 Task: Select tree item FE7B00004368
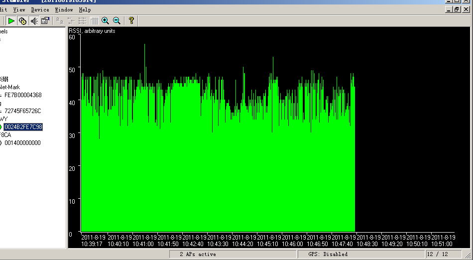tap(23, 95)
